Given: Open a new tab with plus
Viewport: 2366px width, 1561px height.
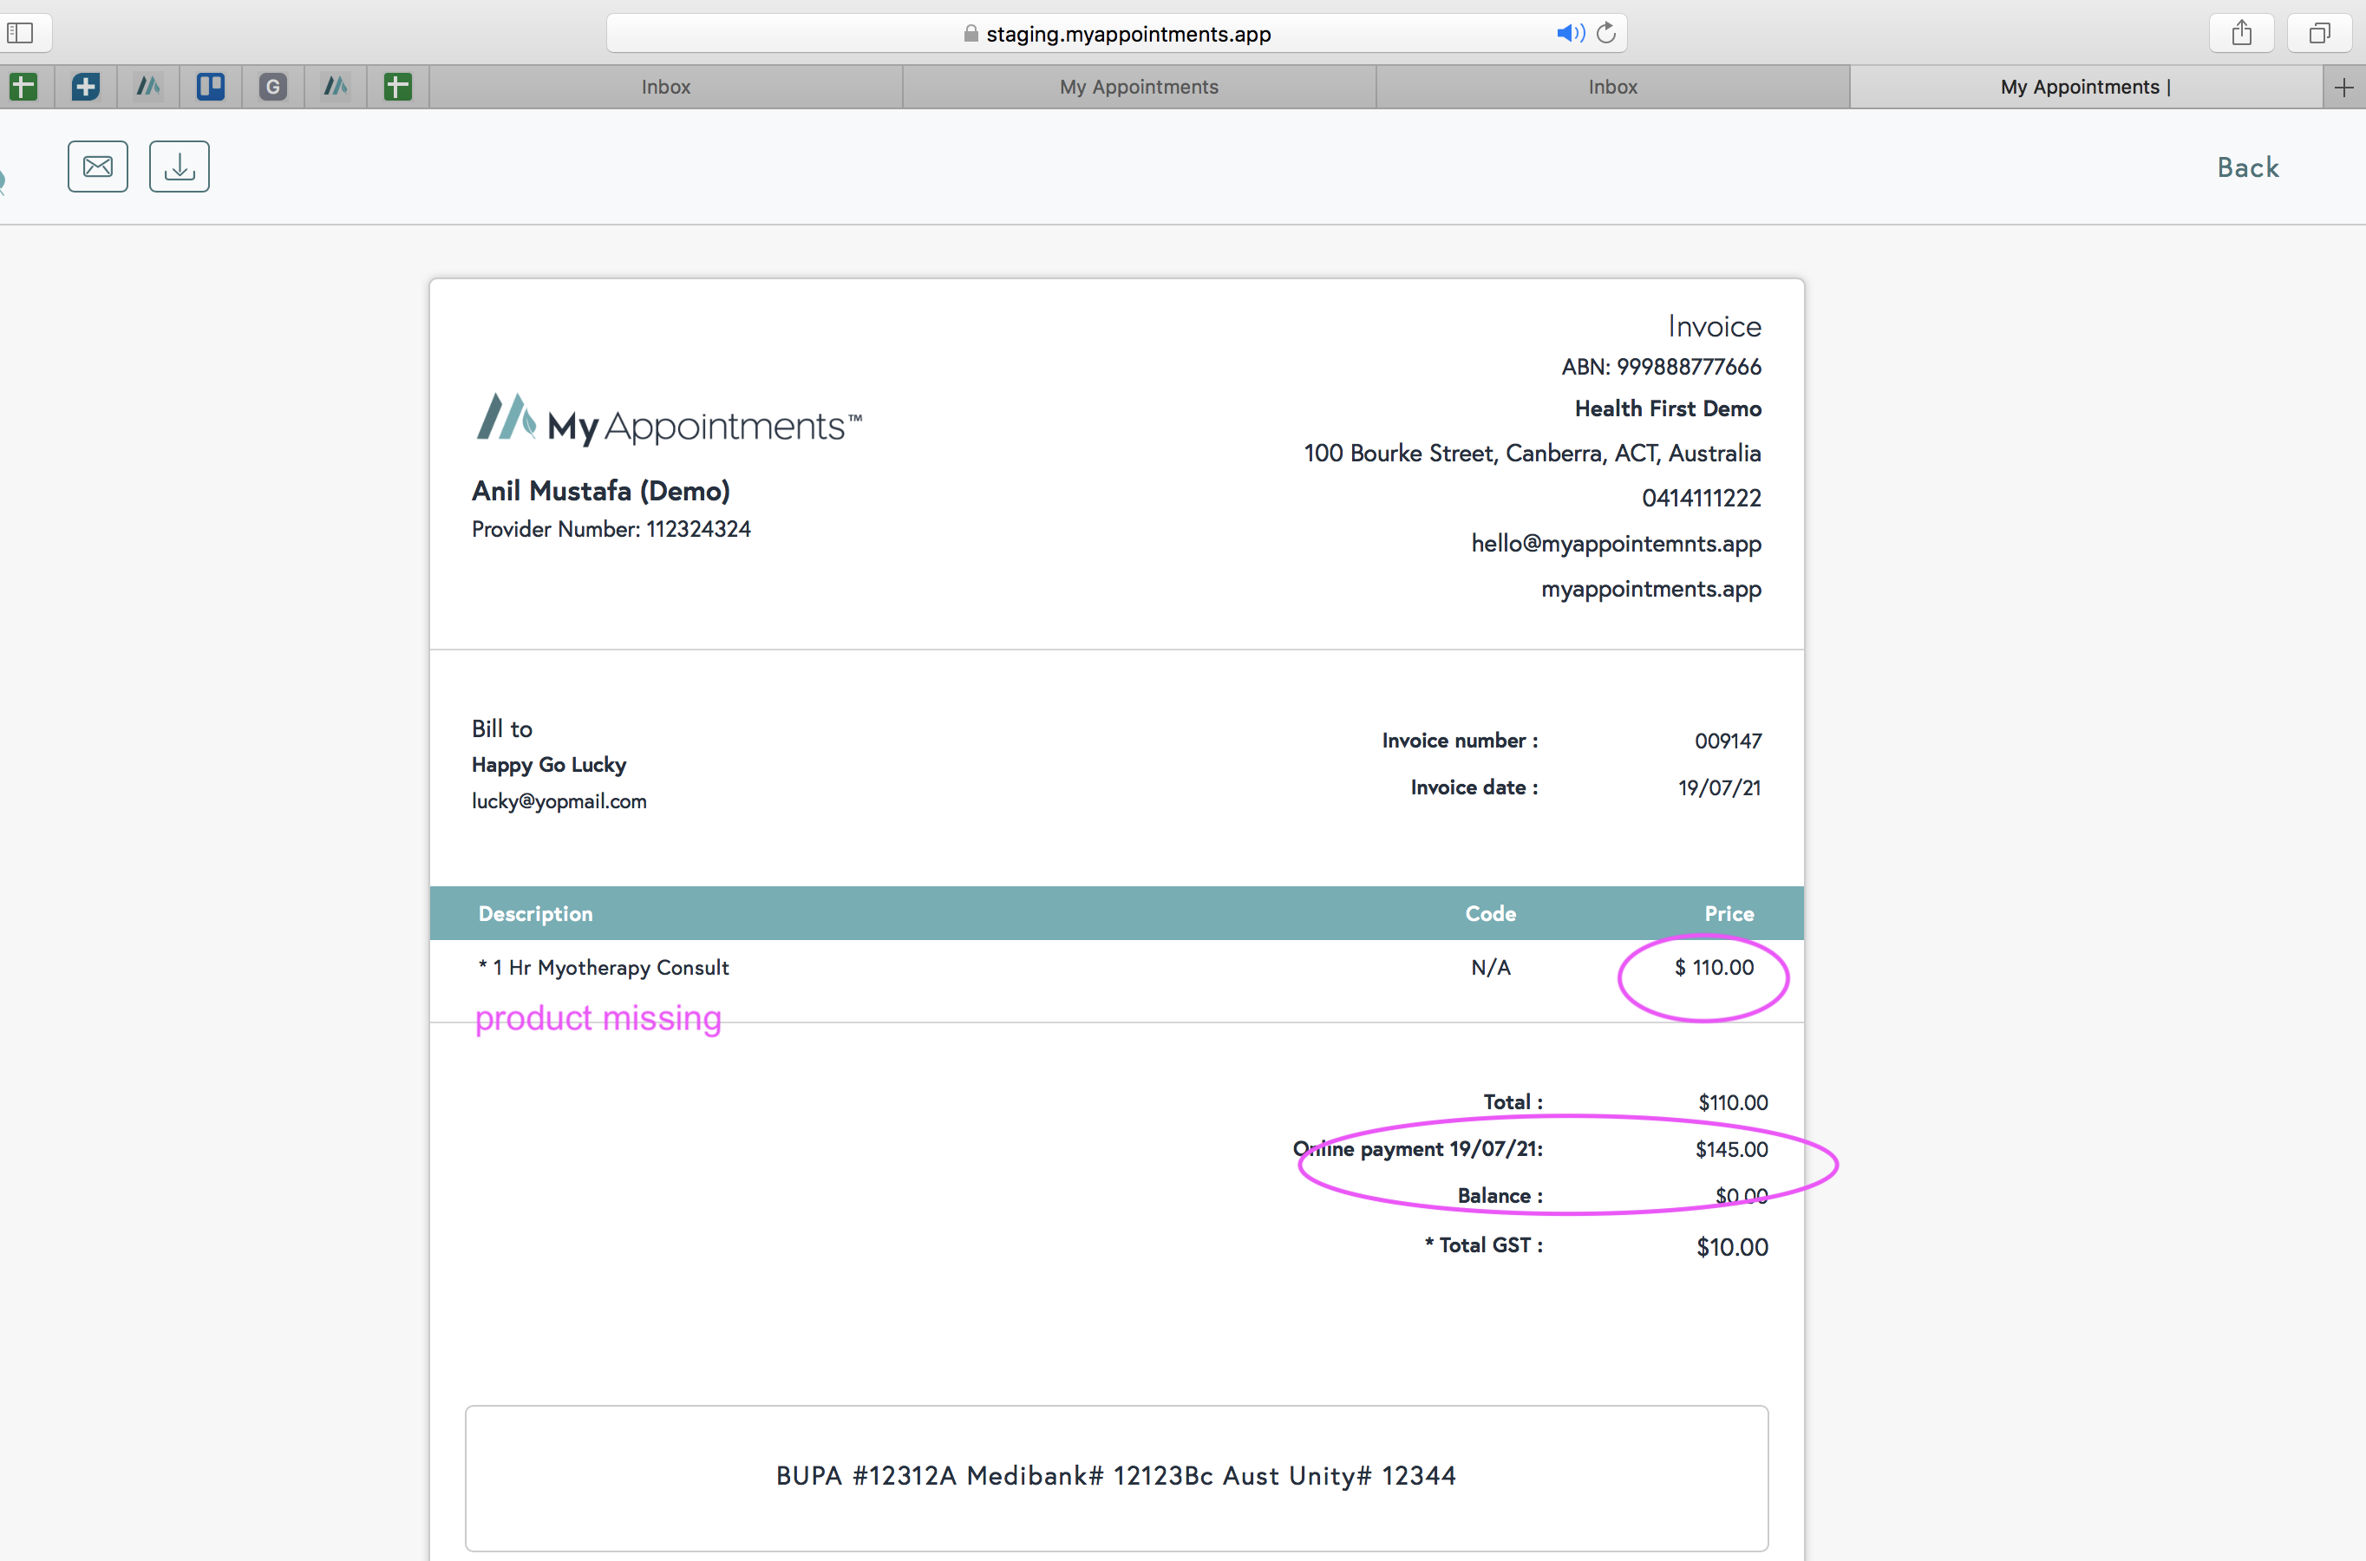Looking at the screenshot, I should pyautogui.click(x=2343, y=88).
